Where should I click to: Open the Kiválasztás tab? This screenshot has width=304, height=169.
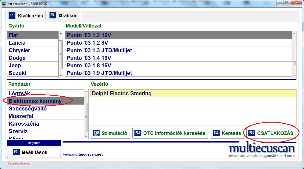pyautogui.click(x=25, y=16)
